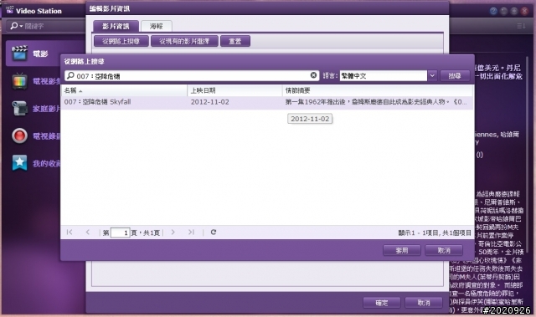Image resolution: width=536 pixels, height=317 pixels.
Task: Click the 上映日期 column header
Action: (x=234, y=90)
